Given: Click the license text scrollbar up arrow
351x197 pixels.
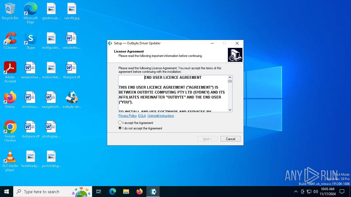Looking at the screenshot, I should tap(230, 77).
